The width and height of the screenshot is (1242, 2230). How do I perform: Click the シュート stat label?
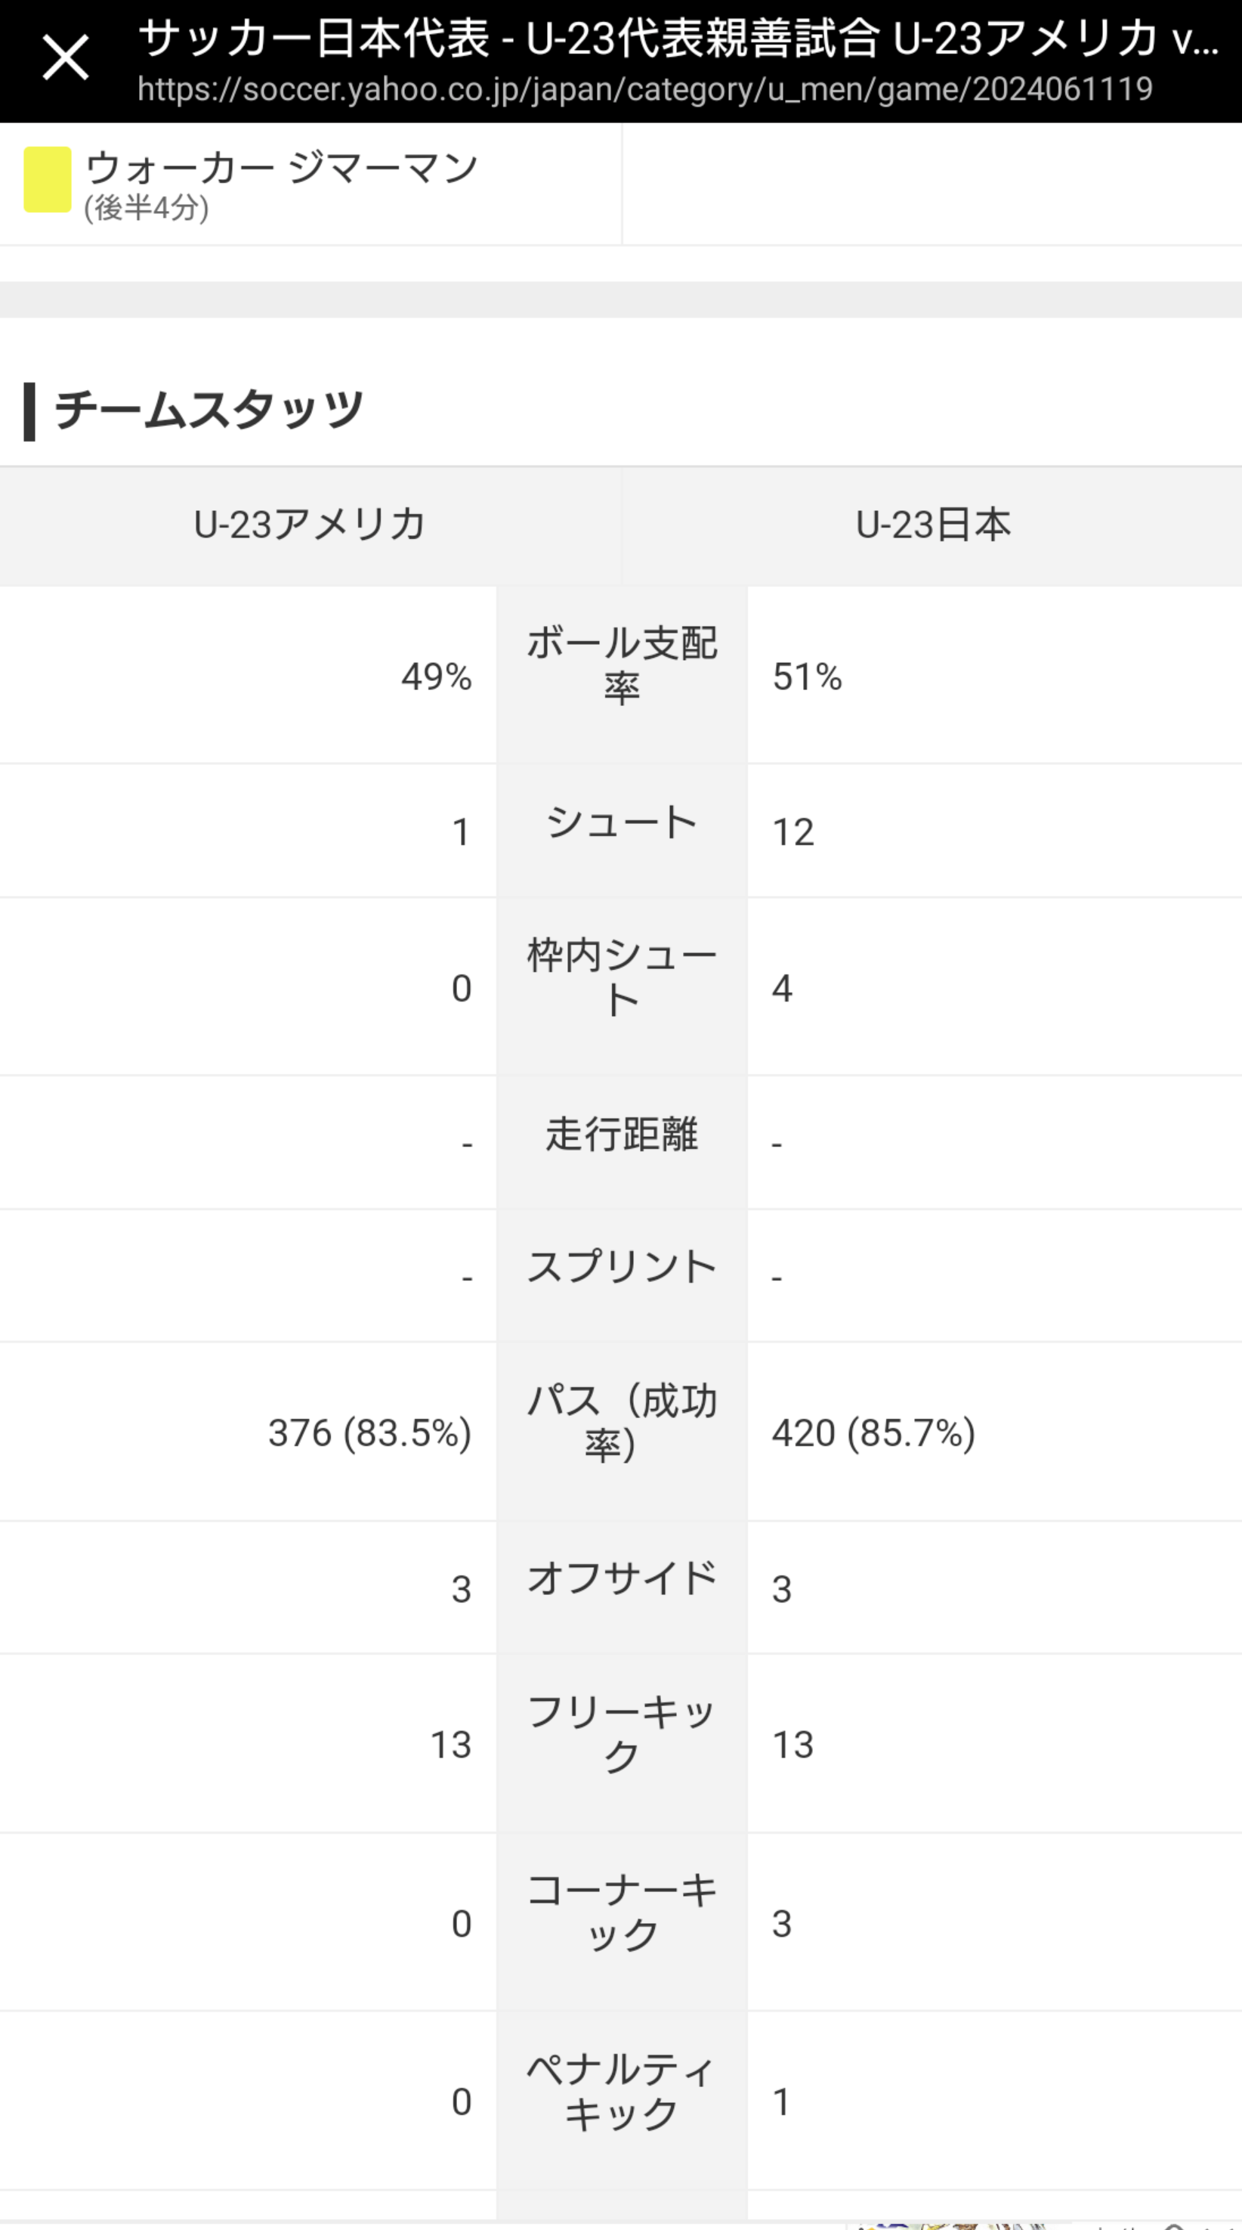621,822
